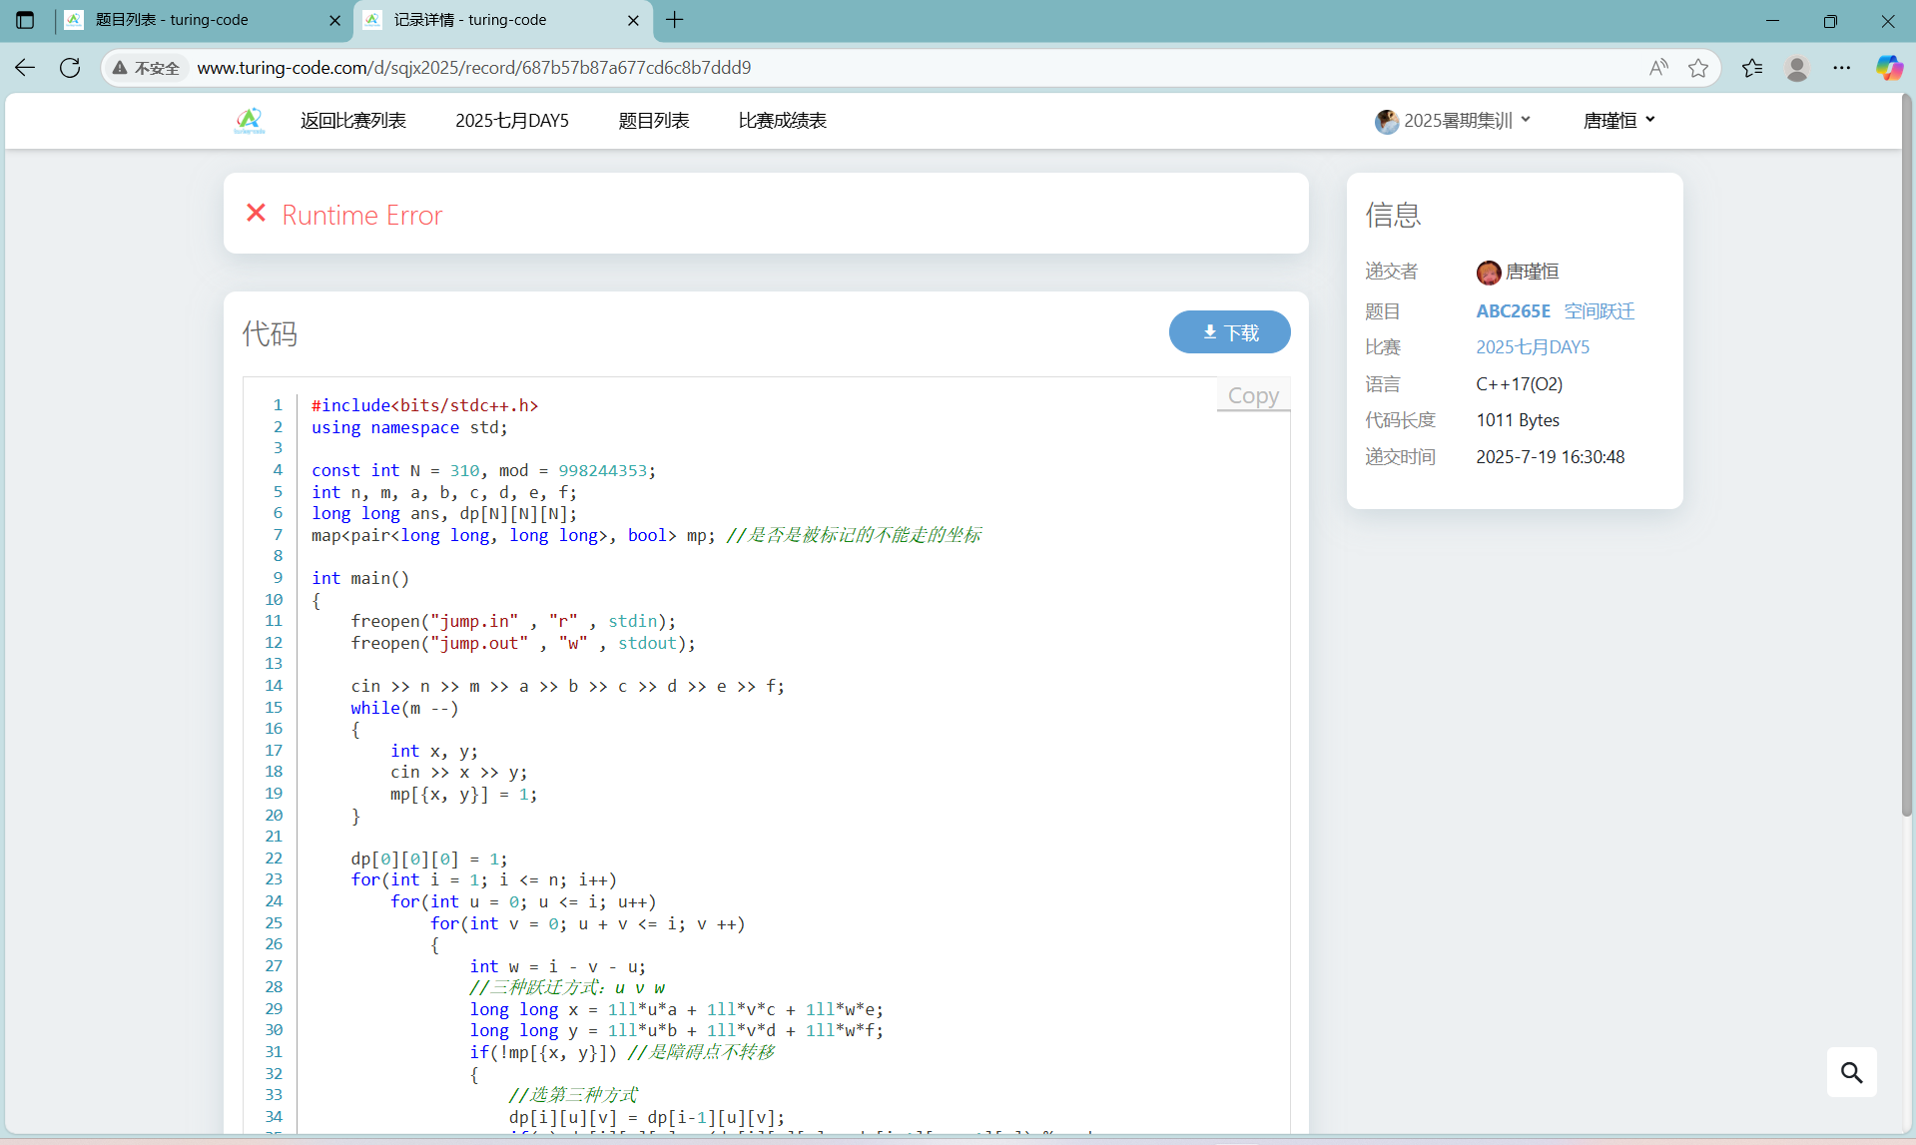The width and height of the screenshot is (1916, 1145).
Task: Switch to the 题目列表 browser tab
Action: 200,20
